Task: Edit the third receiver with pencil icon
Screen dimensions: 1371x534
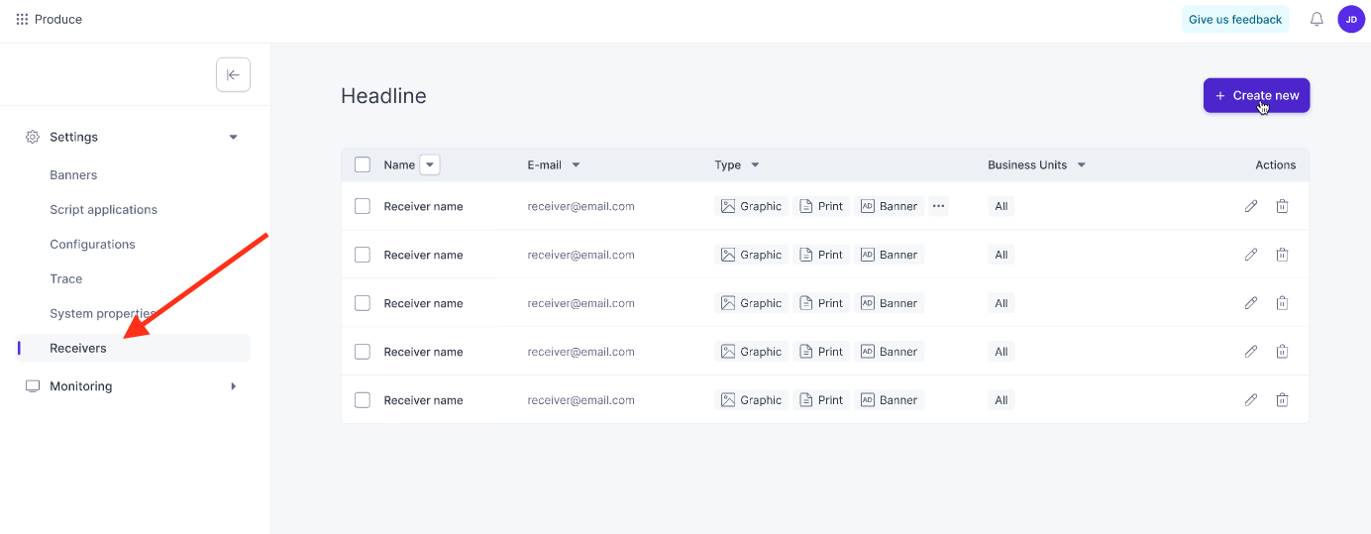Action: pos(1251,303)
